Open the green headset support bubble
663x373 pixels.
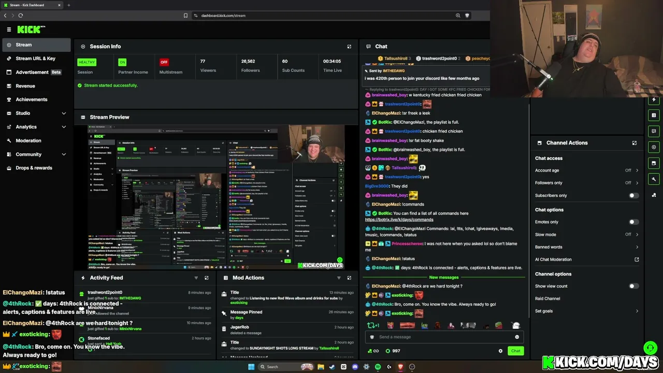[x=650, y=348]
